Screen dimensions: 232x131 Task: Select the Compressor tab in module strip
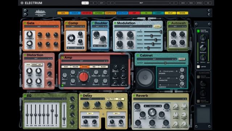111,13
